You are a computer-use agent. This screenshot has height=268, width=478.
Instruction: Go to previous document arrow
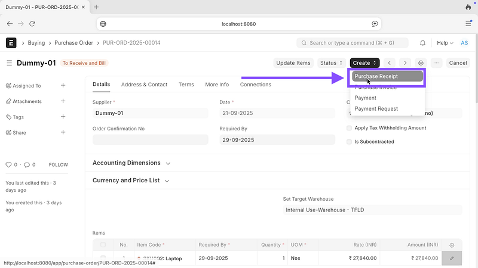tap(390, 63)
